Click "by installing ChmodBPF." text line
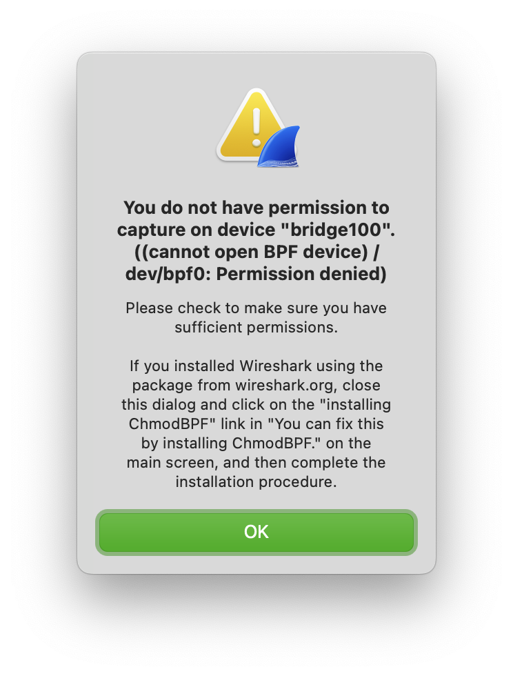 point(232,443)
